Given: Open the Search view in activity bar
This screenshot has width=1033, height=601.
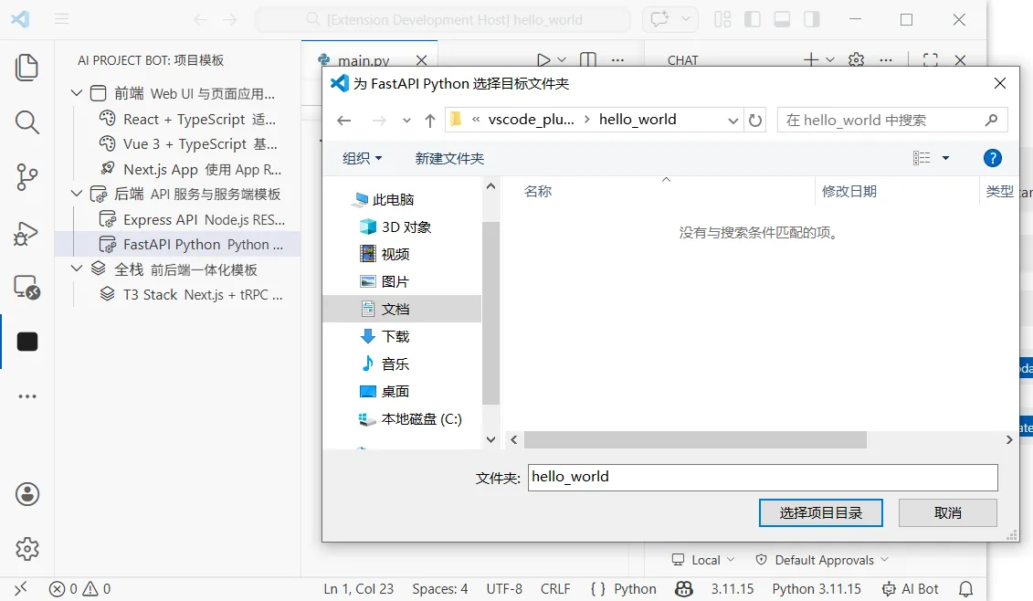Looking at the screenshot, I should tap(26, 121).
